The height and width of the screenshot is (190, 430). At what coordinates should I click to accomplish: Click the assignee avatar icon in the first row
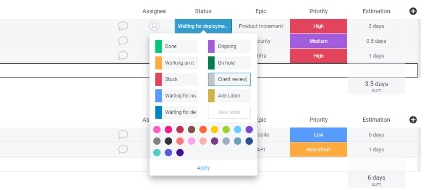[155, 26]
